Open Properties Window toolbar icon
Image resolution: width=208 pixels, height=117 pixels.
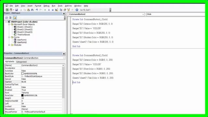65,10
